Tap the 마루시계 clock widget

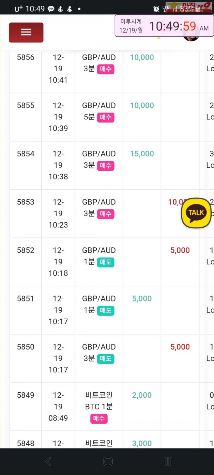pos(164,26)
